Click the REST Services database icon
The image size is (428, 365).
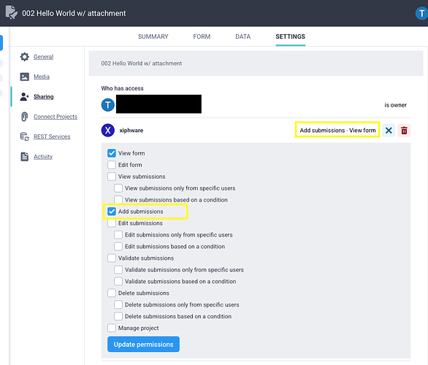pos(25,137)
